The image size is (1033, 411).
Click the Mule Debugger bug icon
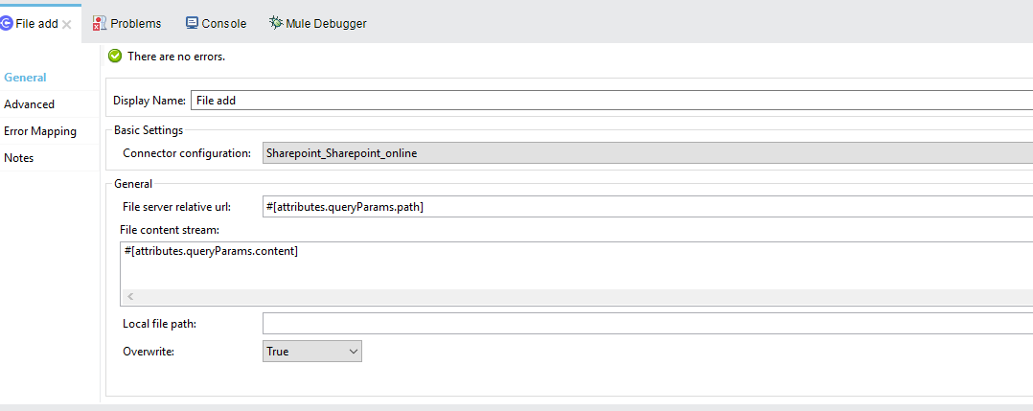click(x=275, y=23)
